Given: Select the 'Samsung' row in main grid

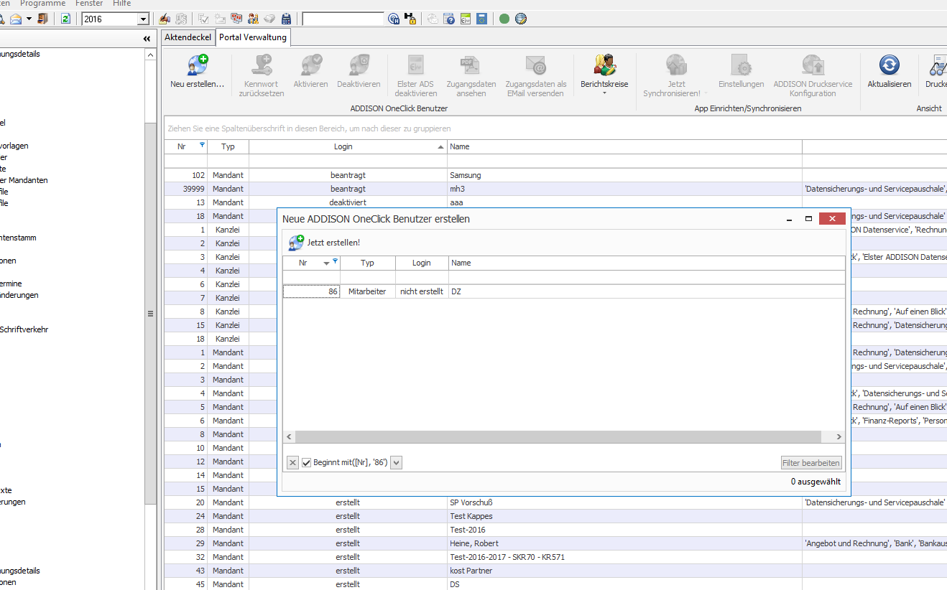Looking at the screenshot, I should (x=555, y=175).
